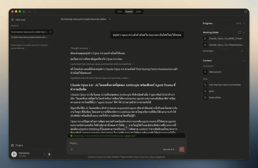Expand the Progress 2 of 2 chevron
Image resolution: width=258 pixels, height=168 pixels.
click(244, 23)
